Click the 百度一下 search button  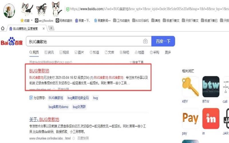coord(163,41)
